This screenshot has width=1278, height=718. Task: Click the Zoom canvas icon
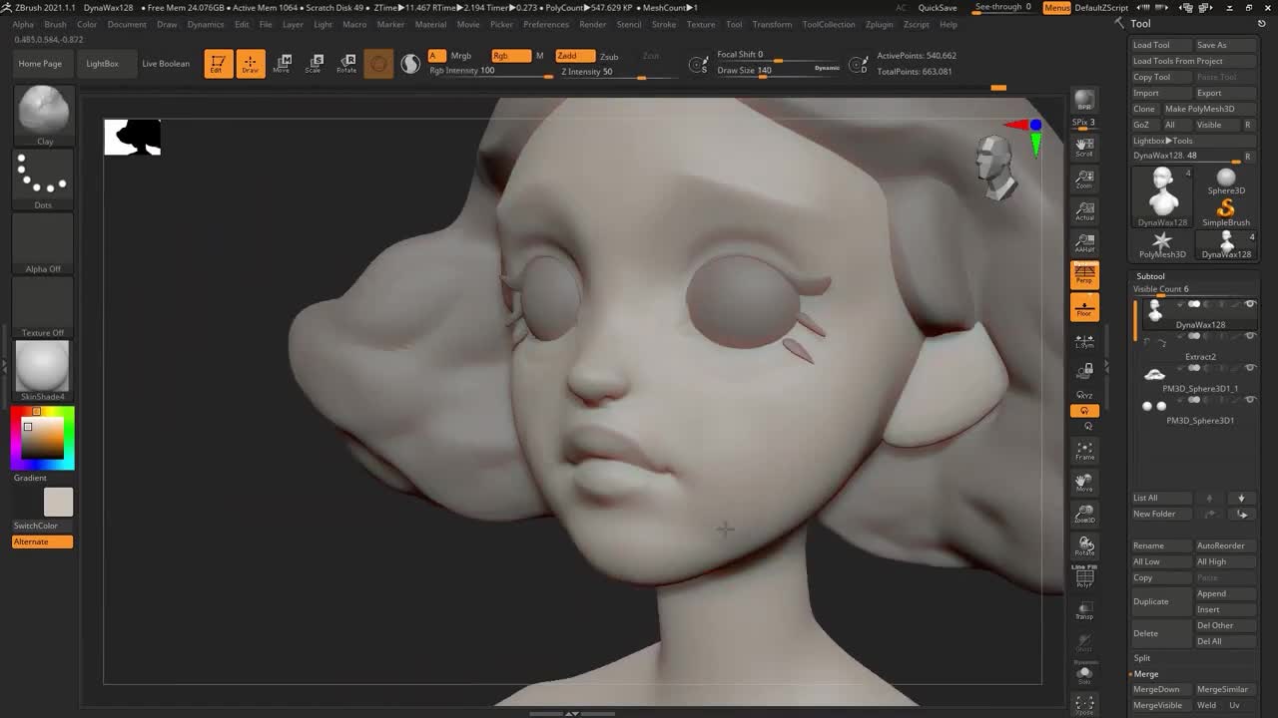[x=1084, y=179]
